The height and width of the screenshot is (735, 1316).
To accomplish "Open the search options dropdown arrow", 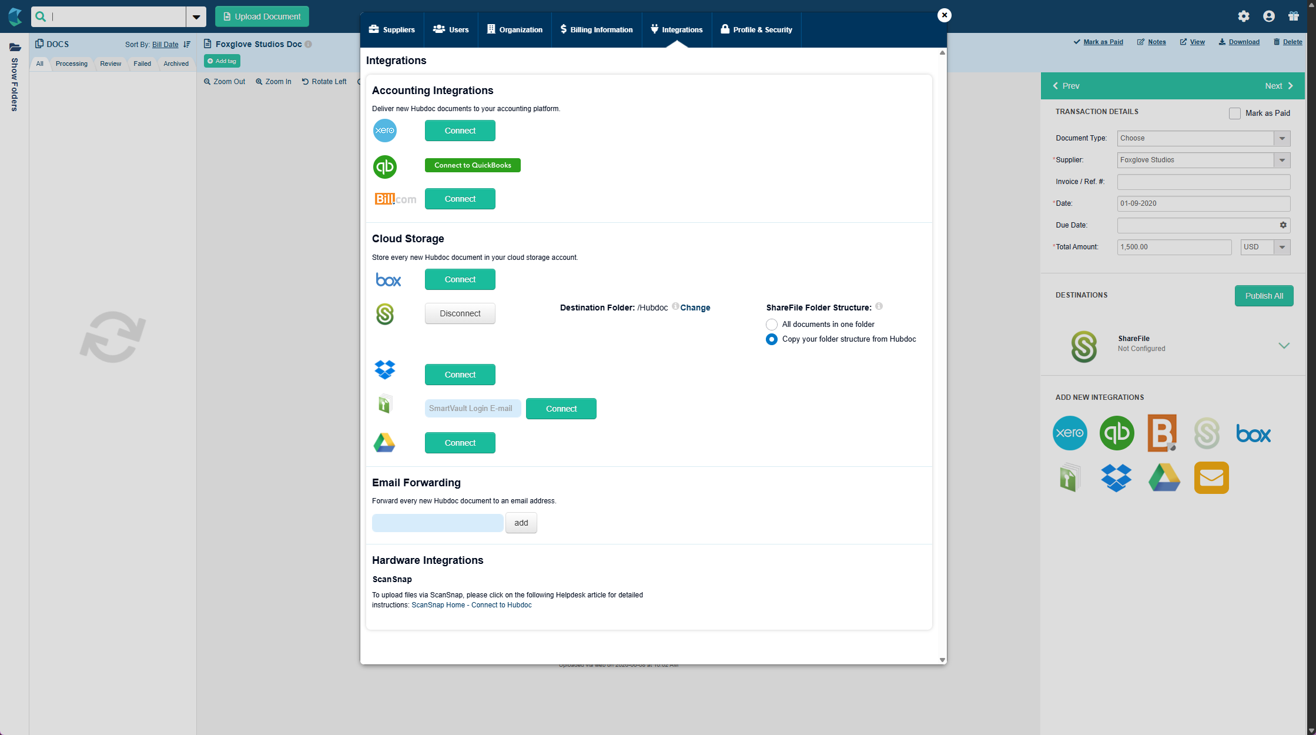I will click(x=196, y=17).
